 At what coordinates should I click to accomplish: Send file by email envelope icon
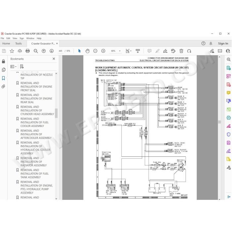(x=220, y=51)
